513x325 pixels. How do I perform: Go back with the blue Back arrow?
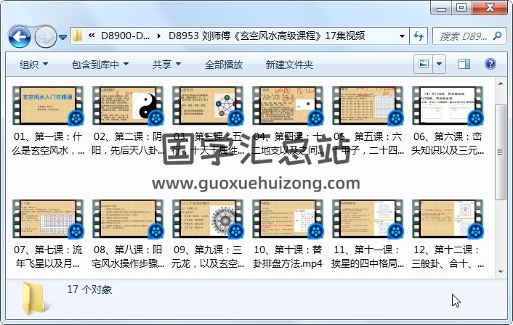point(20,36)
